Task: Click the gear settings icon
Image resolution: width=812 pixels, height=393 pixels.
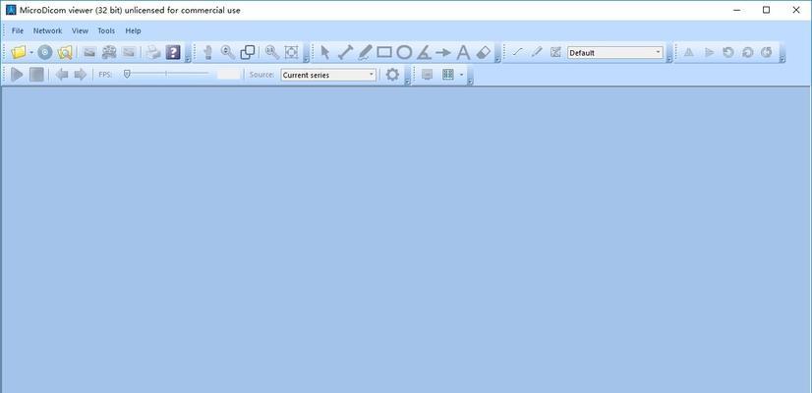Action: click(x=393, y=75)
